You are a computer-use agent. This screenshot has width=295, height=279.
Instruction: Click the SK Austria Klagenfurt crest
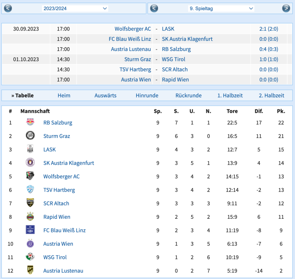pyautogui.click(x=30, y=163)
